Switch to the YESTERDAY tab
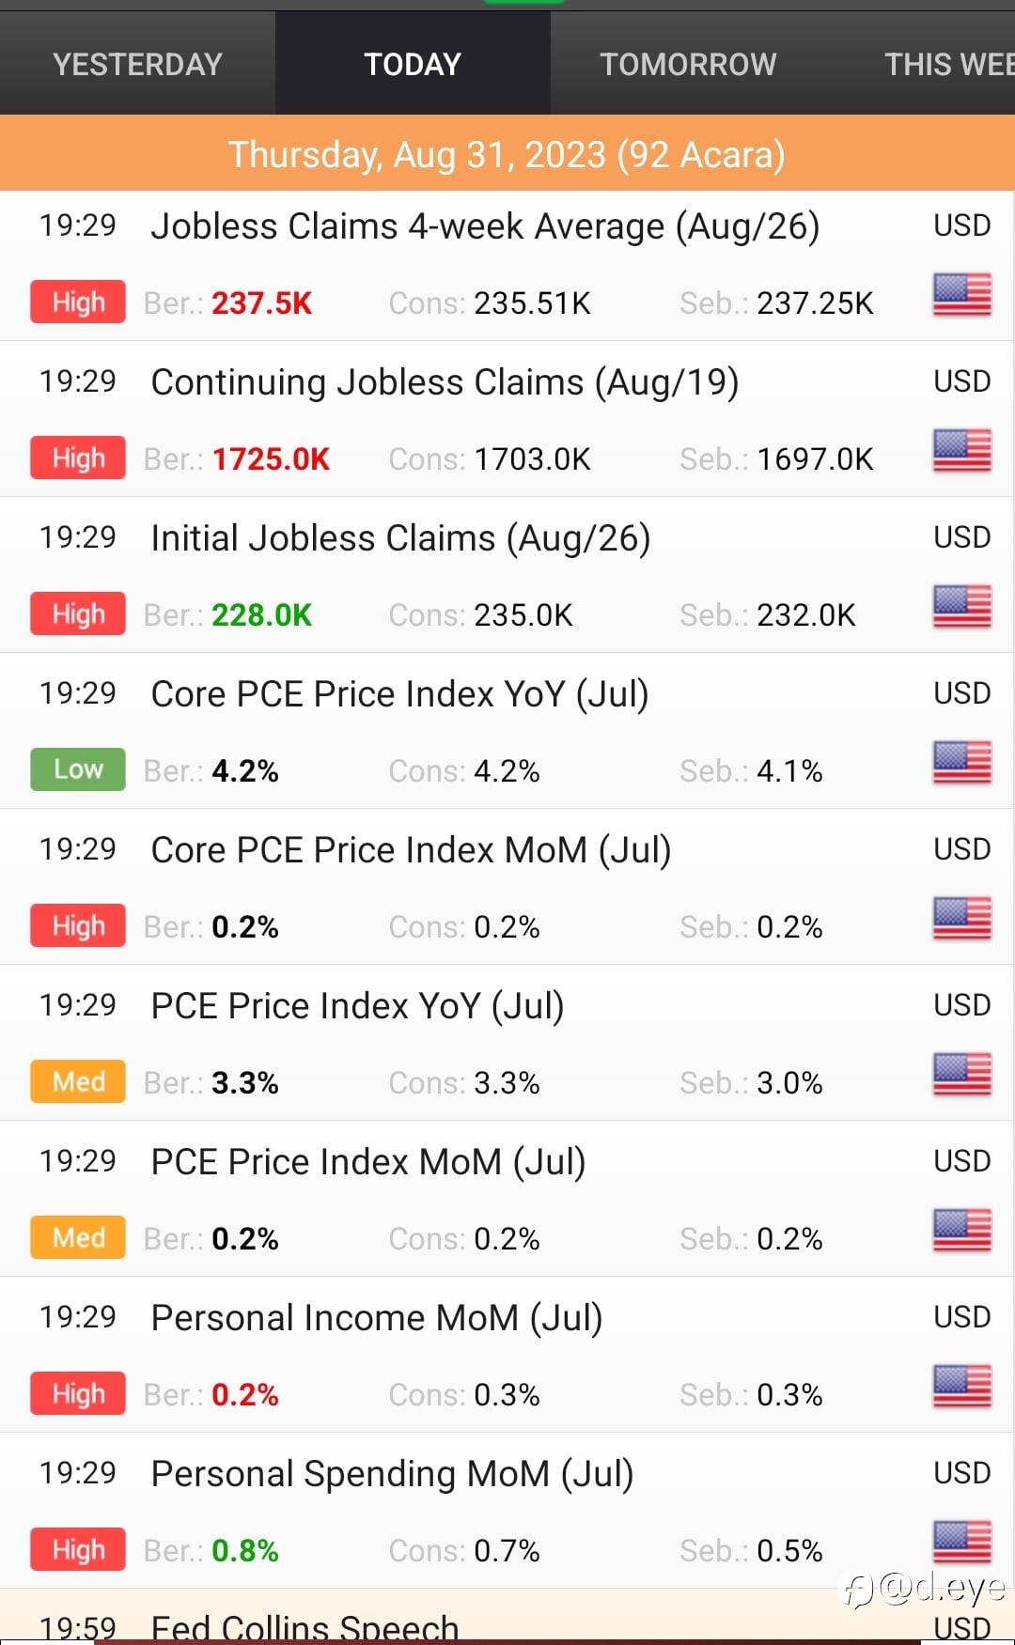 click(x=137, y=64)
